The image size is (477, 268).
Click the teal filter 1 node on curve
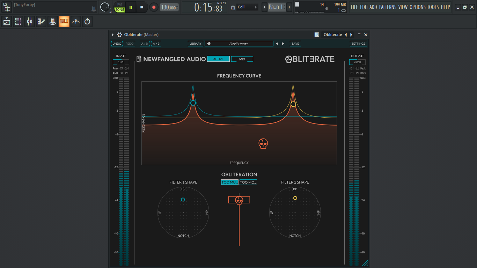coord(193,103)
